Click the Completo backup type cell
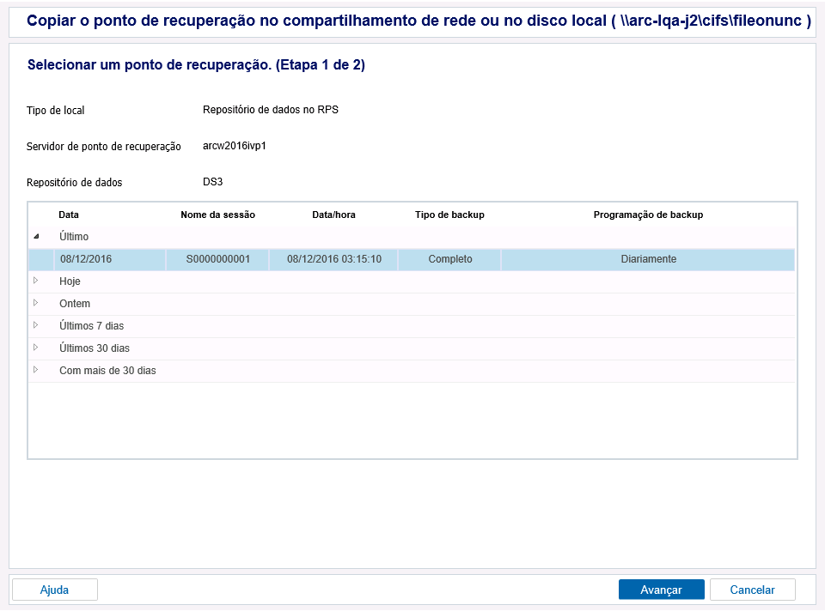 pos(449,259)
